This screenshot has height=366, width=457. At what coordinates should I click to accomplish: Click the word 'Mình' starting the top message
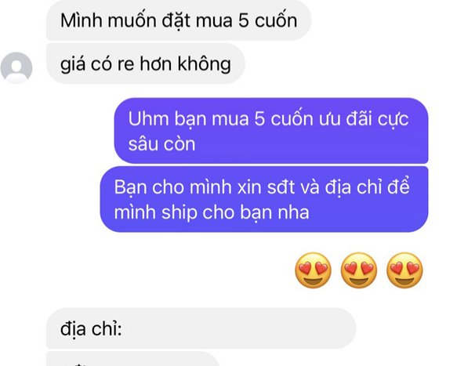click(x=82, y=20)
